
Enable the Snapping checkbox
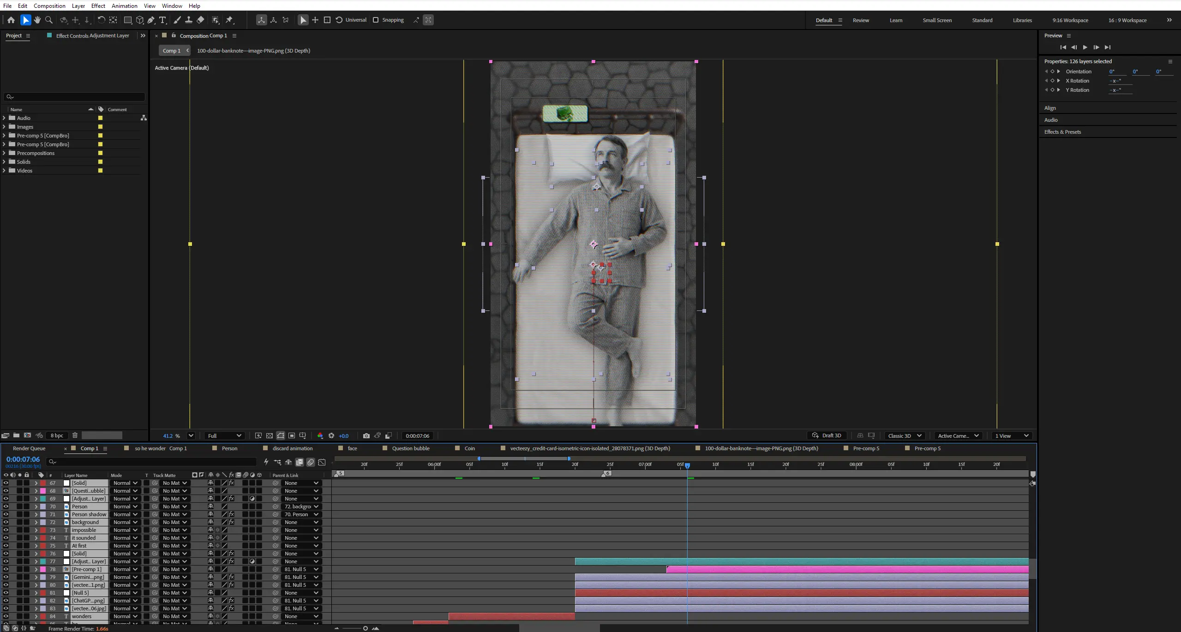(x=376, y=20)
